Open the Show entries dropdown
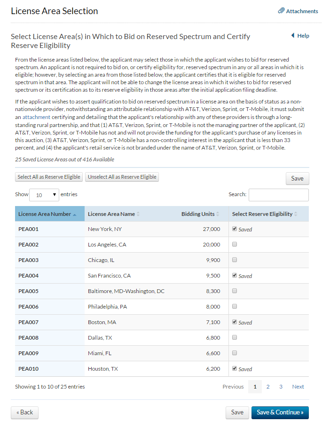 [44, 194]
